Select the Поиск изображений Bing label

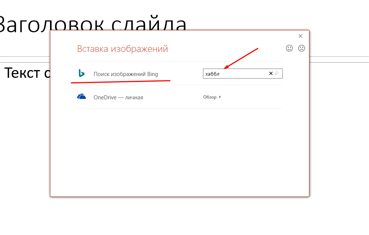pos(126,74)
